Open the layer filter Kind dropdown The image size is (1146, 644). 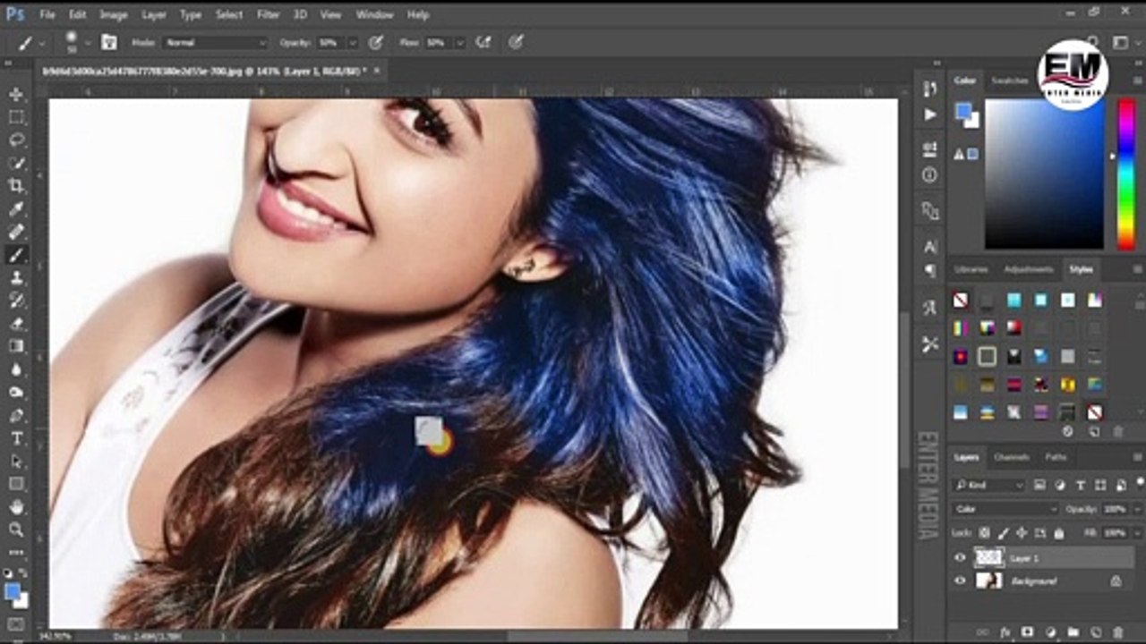[x=988, y=485]
